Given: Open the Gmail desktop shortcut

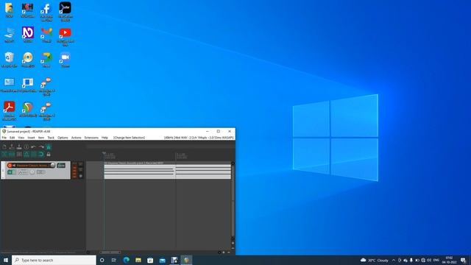Looking at the screenshot, I should point(46,35).
